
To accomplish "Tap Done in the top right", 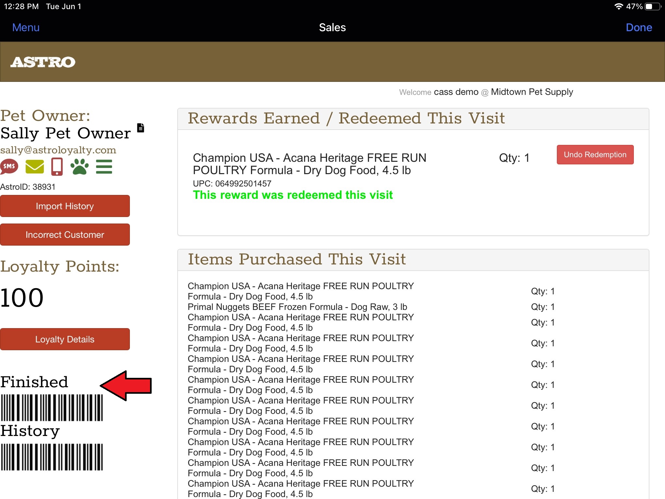I will tap(638, 28).
